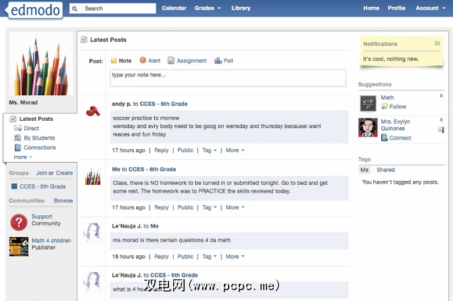The width and height of the screenshot is (453, 301).
Task: Click the 'type your note here' text box
Action: [228, 78]
